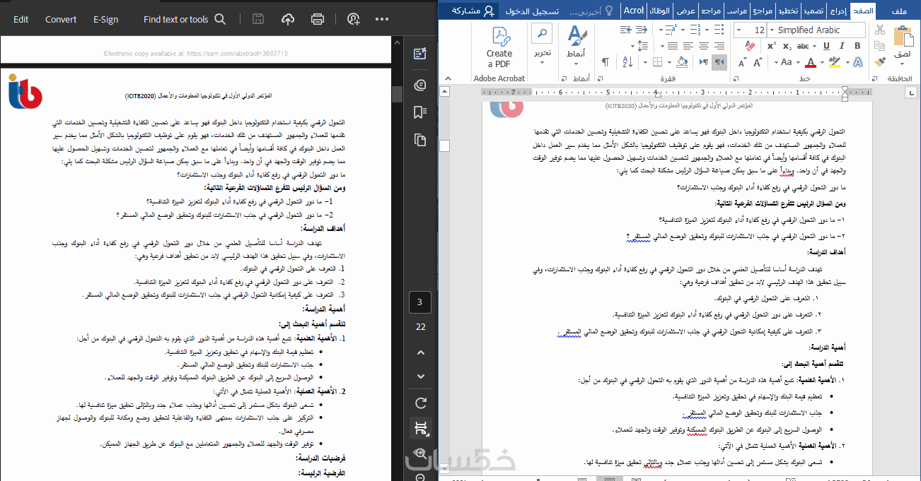921x481 pixels.
Task: Rotate the PDF page clockwise
Action: click(x=421, y=403)
